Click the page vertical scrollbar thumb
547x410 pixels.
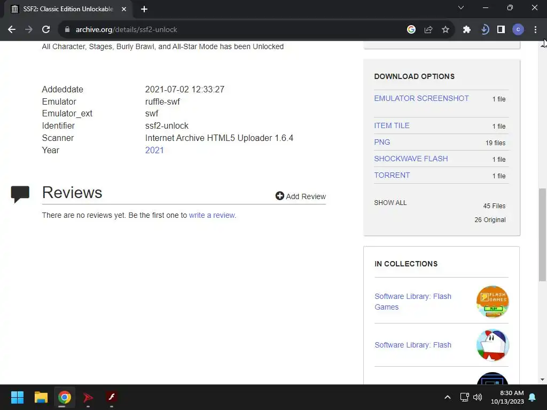click(x=542, y=235)
